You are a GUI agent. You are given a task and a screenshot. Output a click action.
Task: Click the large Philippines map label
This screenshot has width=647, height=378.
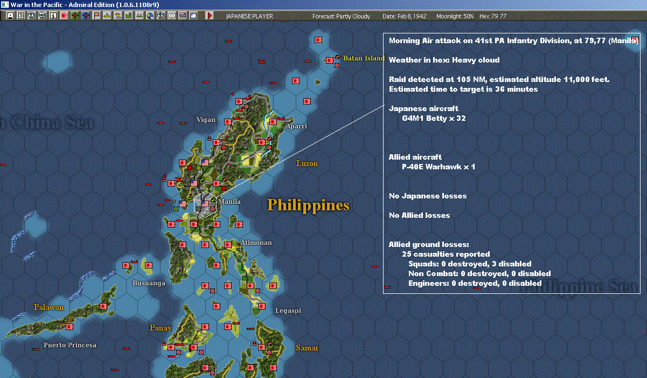[308, 205]
